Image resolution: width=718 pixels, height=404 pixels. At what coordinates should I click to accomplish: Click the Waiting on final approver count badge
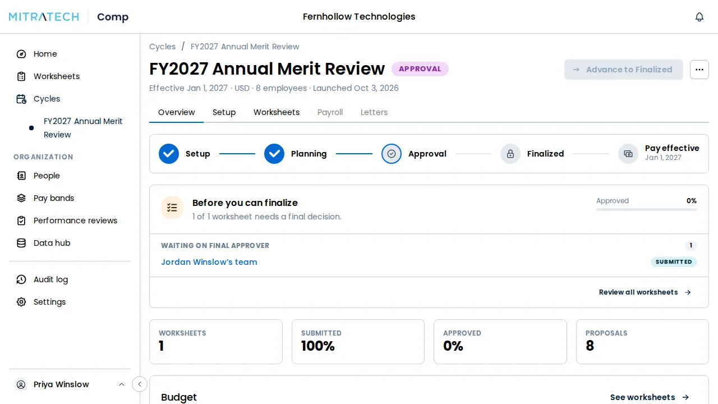click(x=691, y=245)
